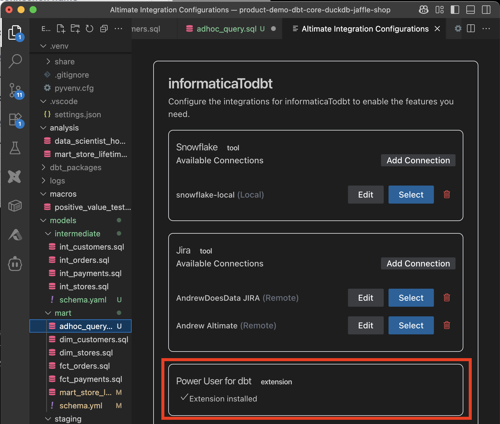Collapse the intermediate folder
Screen dimensions: 500x424
click(81, 234)
